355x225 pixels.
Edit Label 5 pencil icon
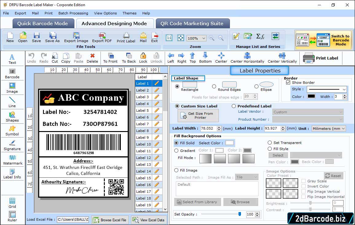[x=157, y=111]
